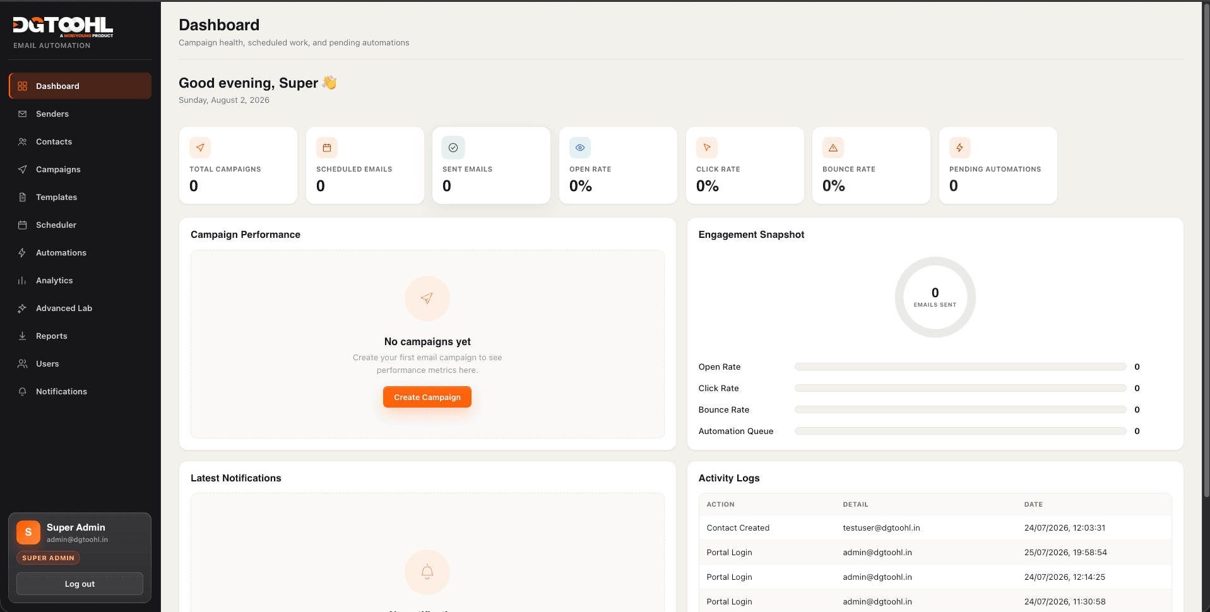The height and width of the screenshot is (612, 1210).
Task: Click the bell icon in Latest Notifications panel
Action: click(x=427, y=572)
